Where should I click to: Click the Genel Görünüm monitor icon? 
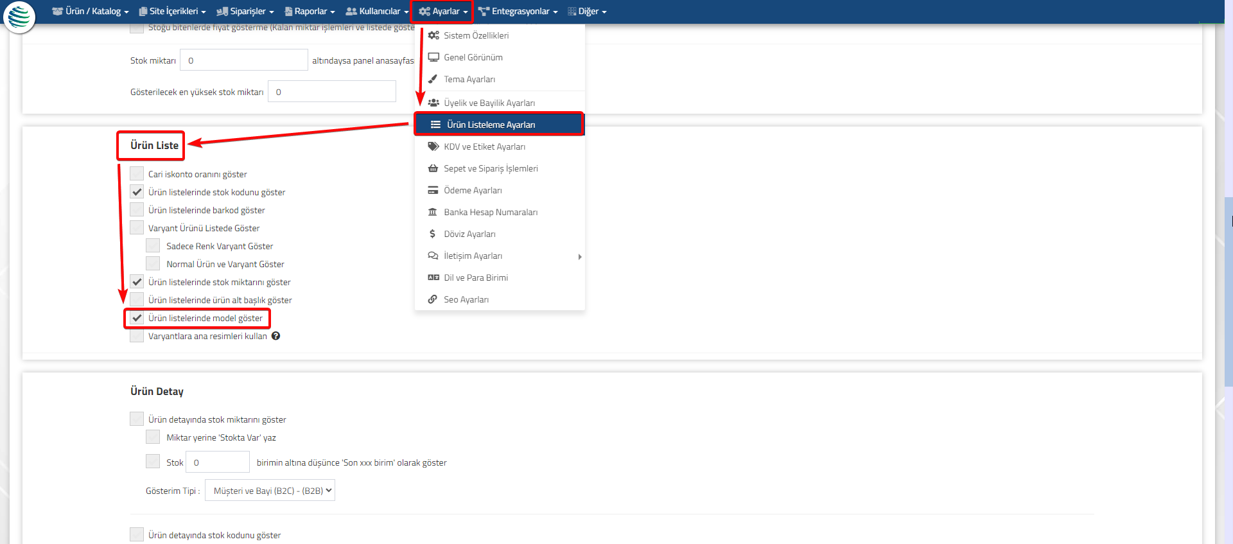[433, 57]
